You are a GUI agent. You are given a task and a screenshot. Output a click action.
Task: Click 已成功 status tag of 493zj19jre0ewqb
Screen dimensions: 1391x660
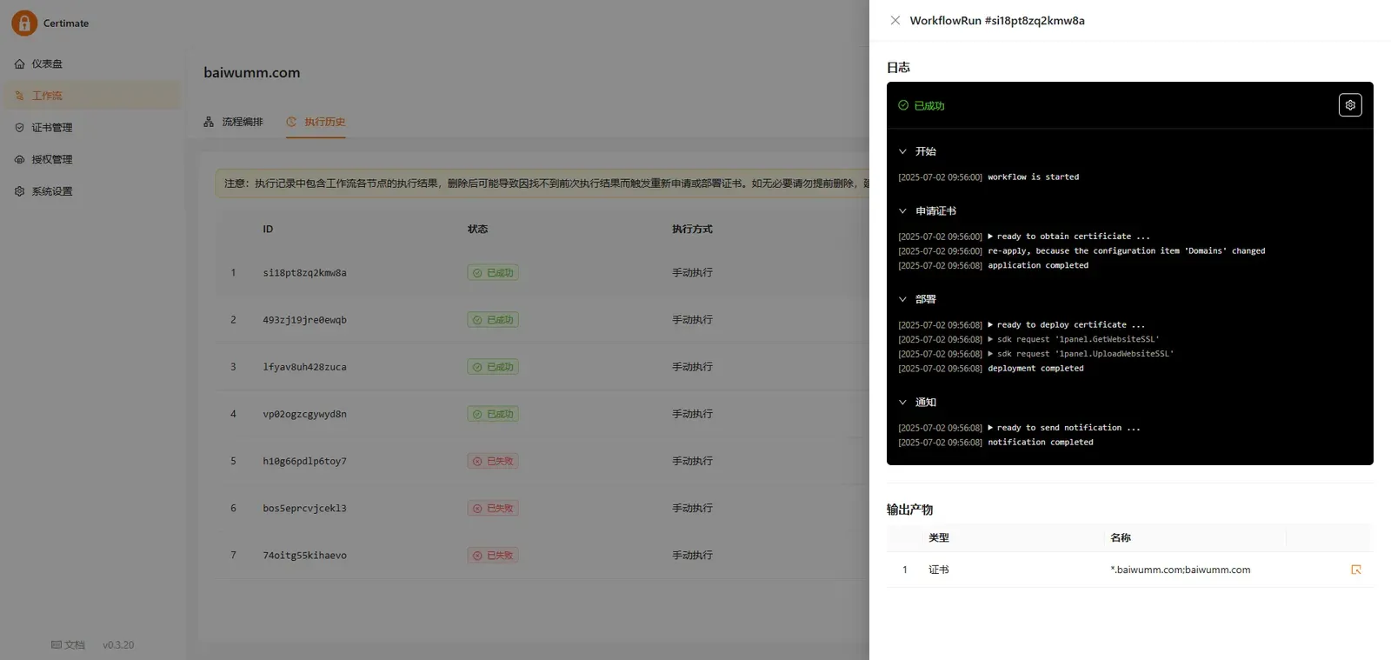tap(493, 320)
